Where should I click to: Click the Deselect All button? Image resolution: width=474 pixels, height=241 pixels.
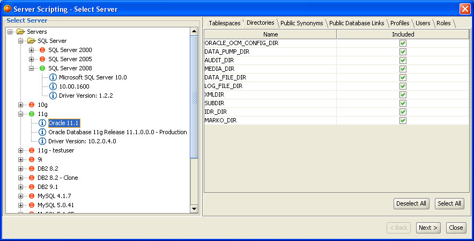click(411, 203)
